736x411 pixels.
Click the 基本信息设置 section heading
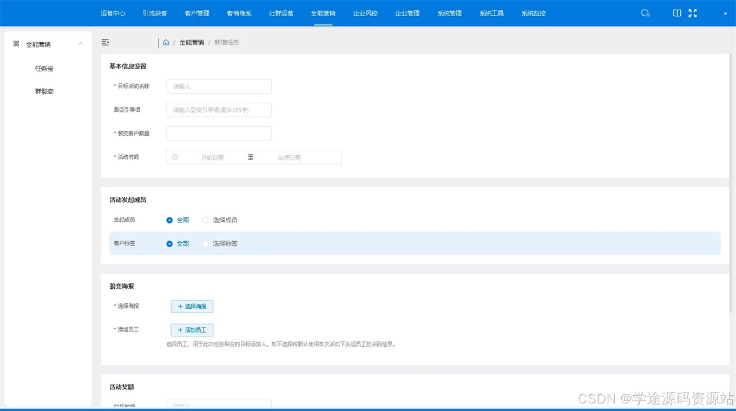pos(128,67)
